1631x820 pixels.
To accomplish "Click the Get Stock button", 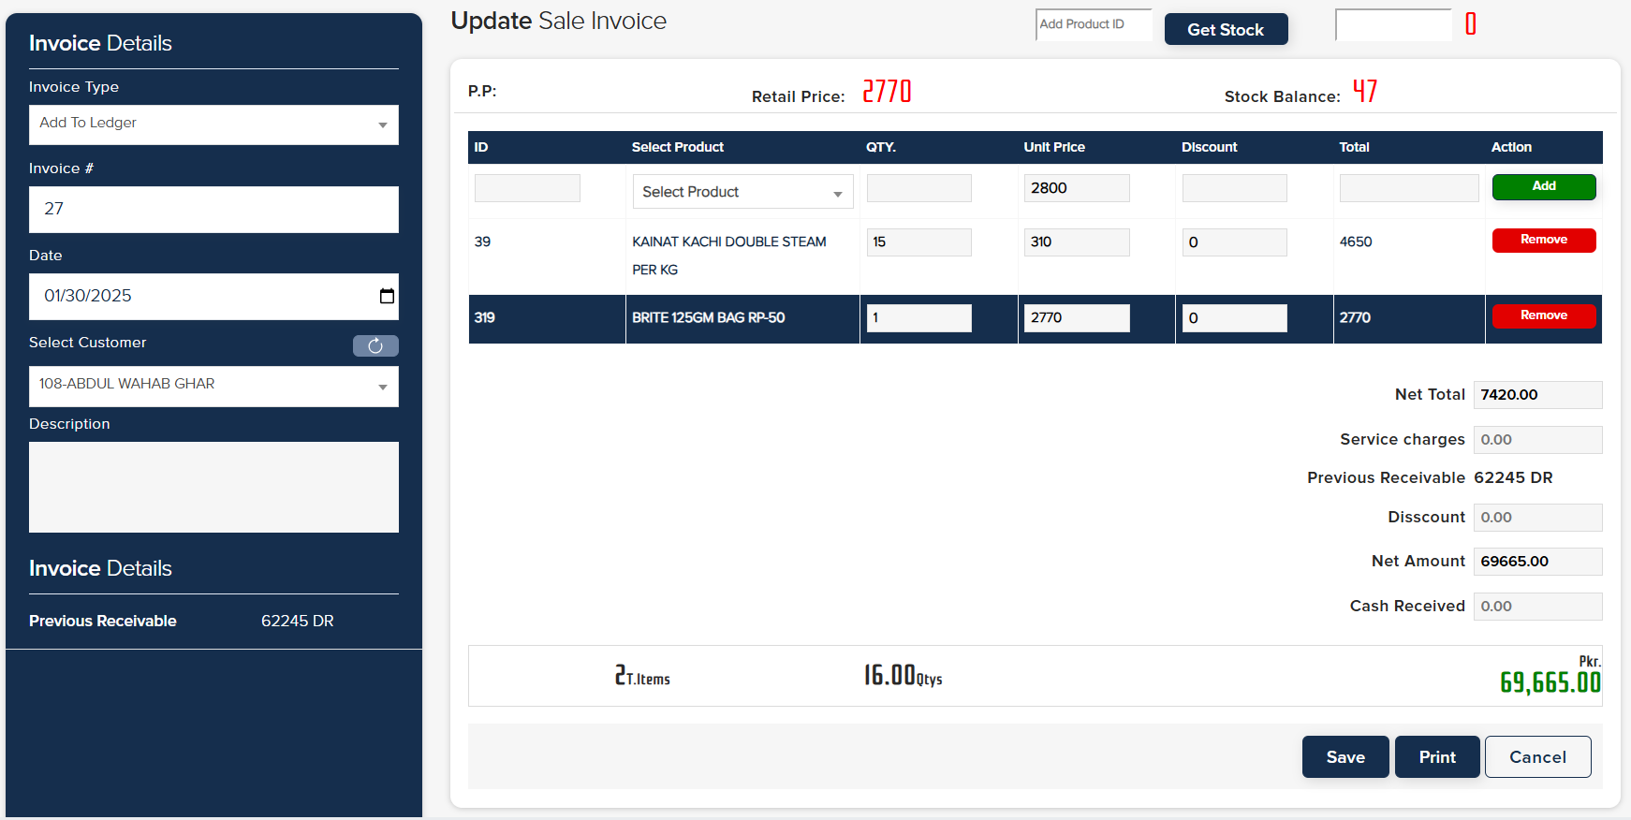I will 1226,29.
